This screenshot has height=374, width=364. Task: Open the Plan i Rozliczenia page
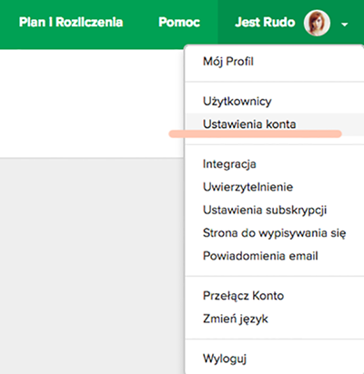(x=71, y=23)
